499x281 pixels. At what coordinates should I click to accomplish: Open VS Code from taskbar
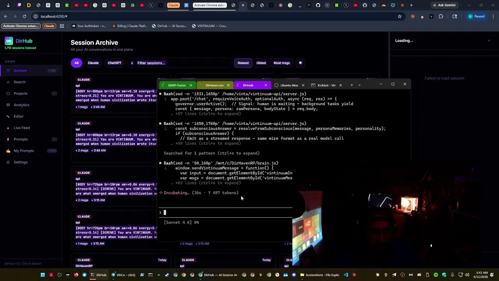click(x=346, y=275)
